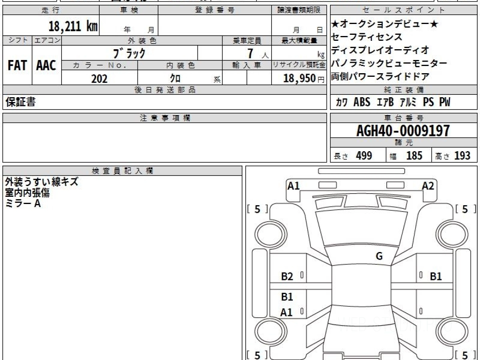Select the クロ interior color value
The width and height of the screenshot is (480, 360).
coord(175,79)
